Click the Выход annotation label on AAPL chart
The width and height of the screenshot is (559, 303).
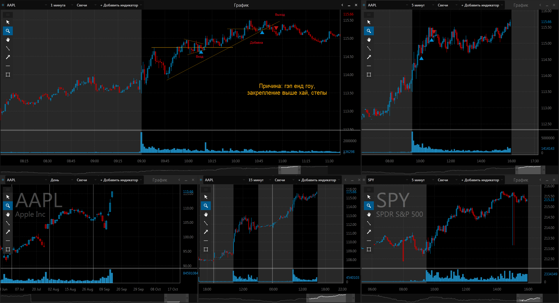(280, 15)
